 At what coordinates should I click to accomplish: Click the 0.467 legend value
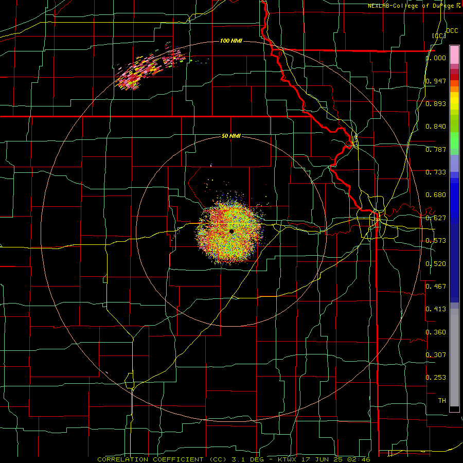tap(436, 287)
